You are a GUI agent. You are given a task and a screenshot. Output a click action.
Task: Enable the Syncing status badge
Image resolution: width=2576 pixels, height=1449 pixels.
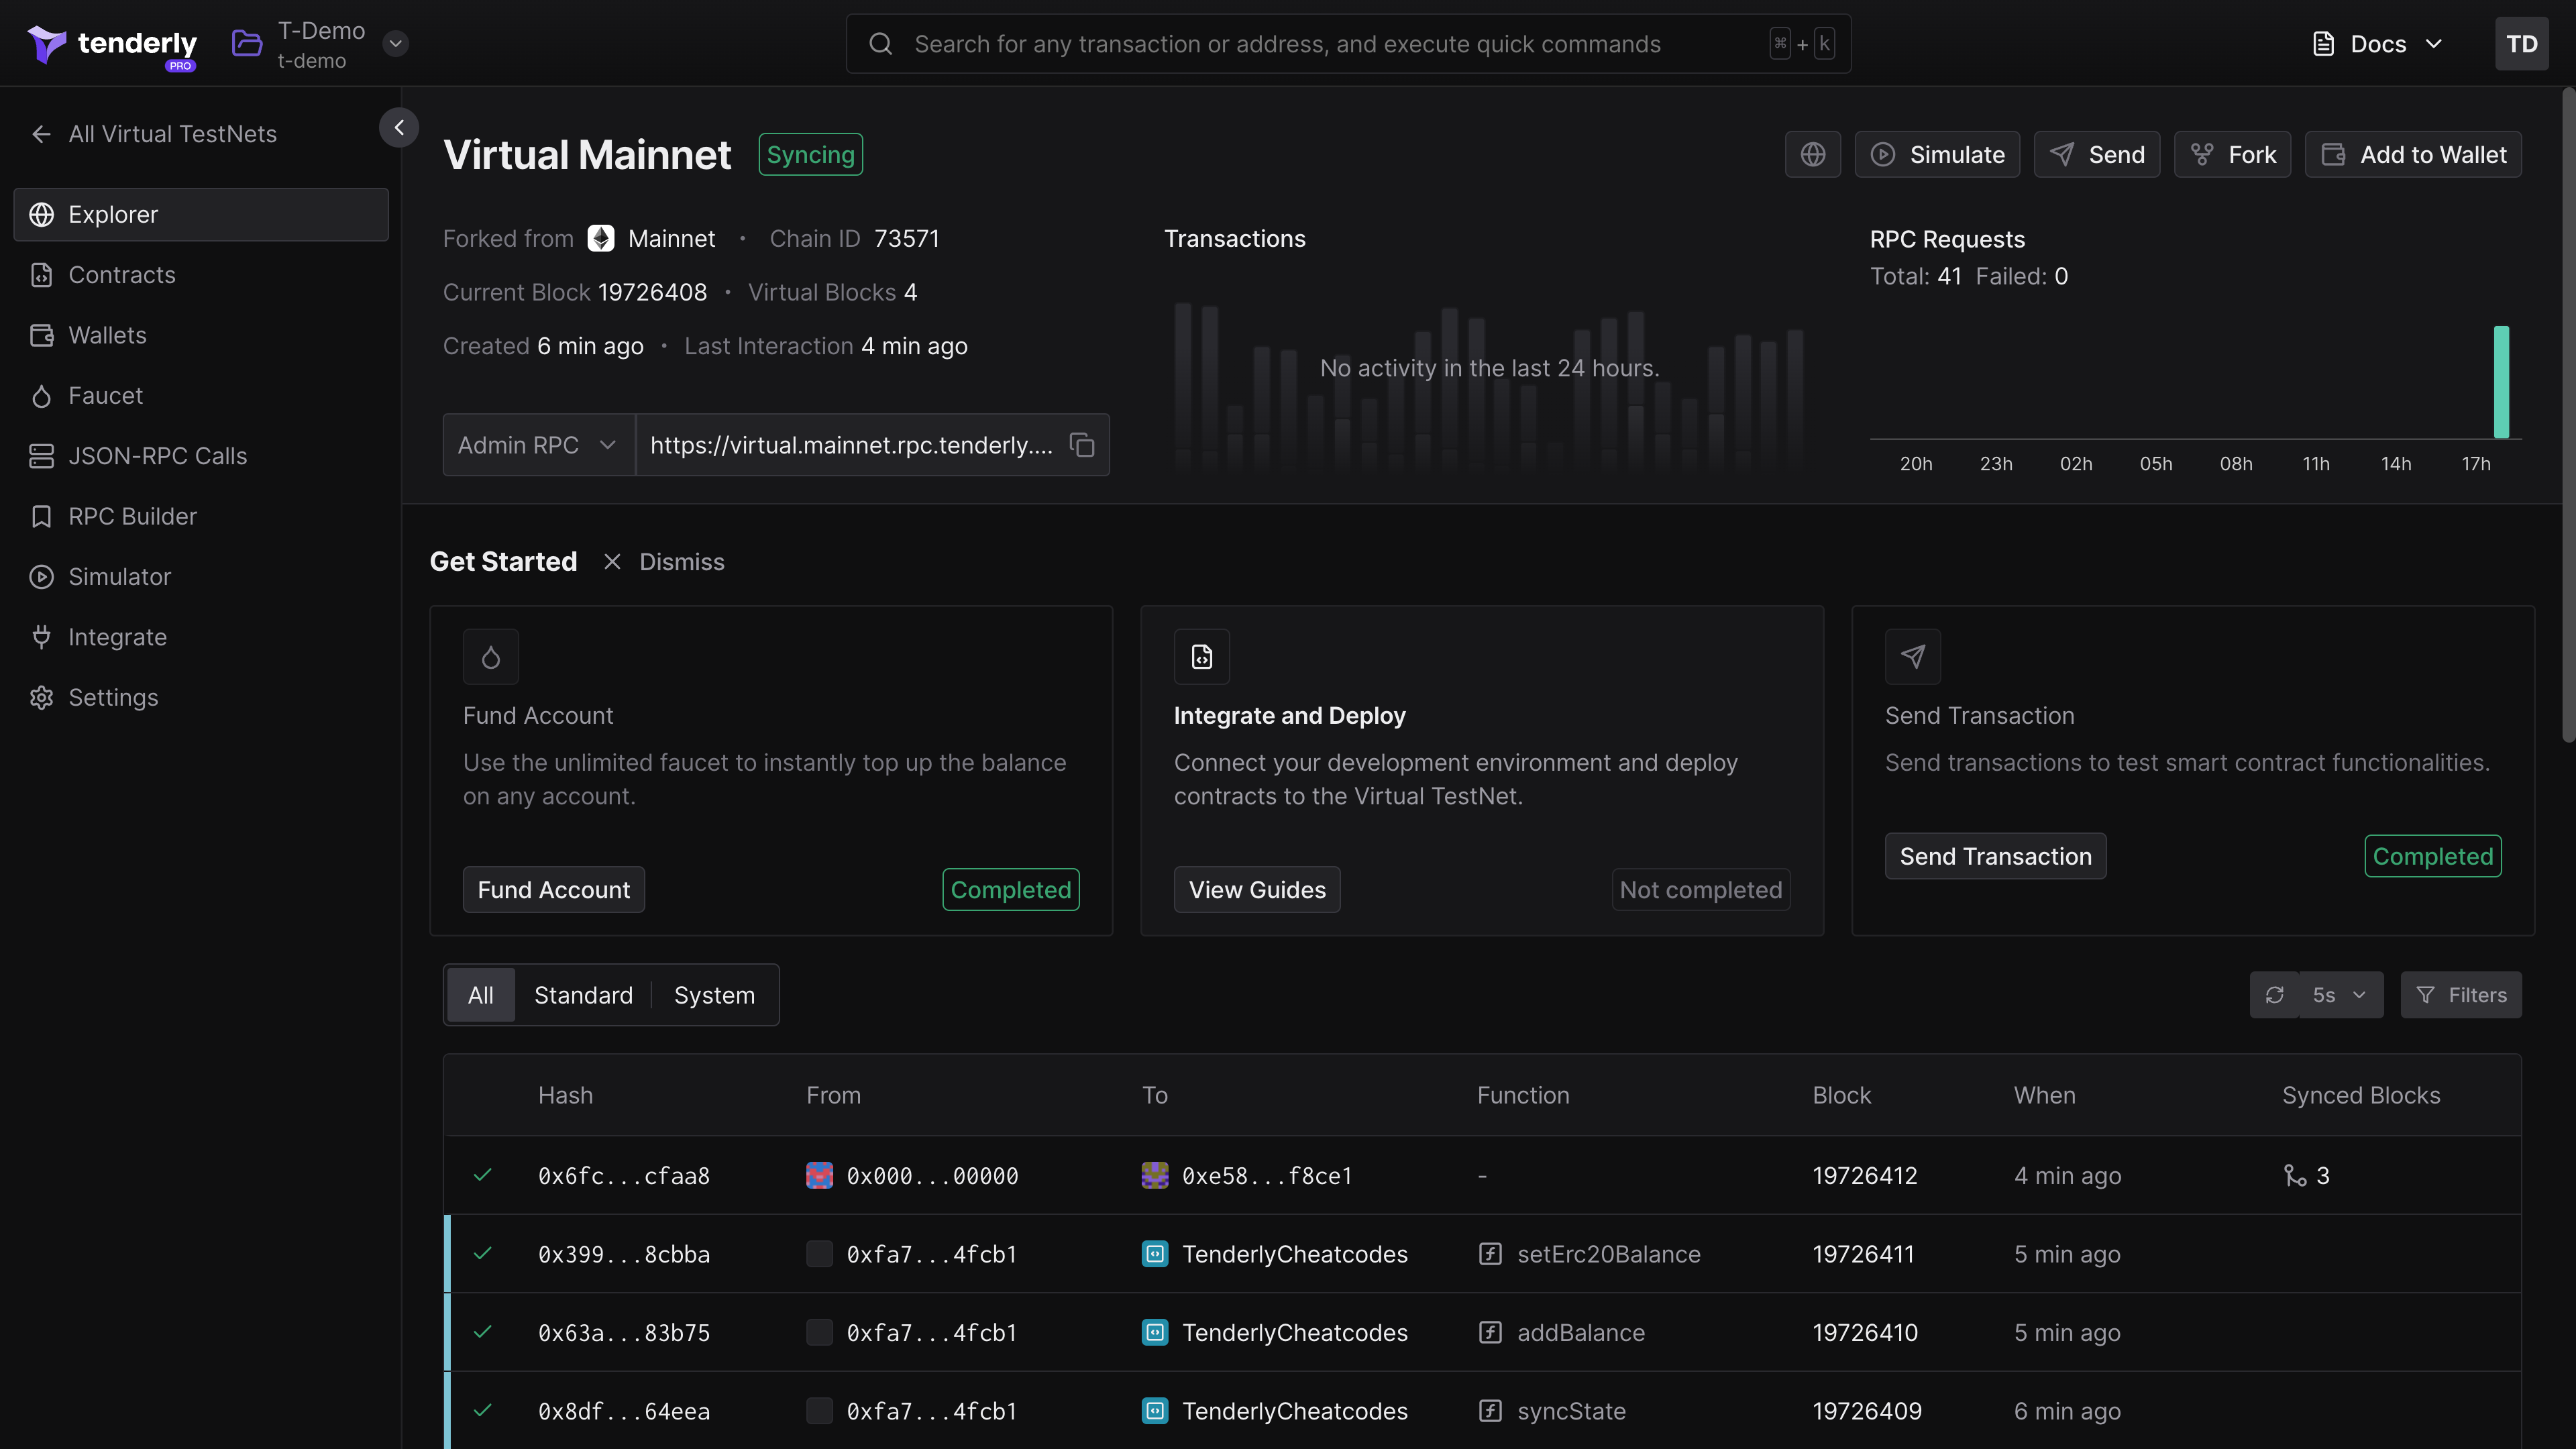(810, 154)
